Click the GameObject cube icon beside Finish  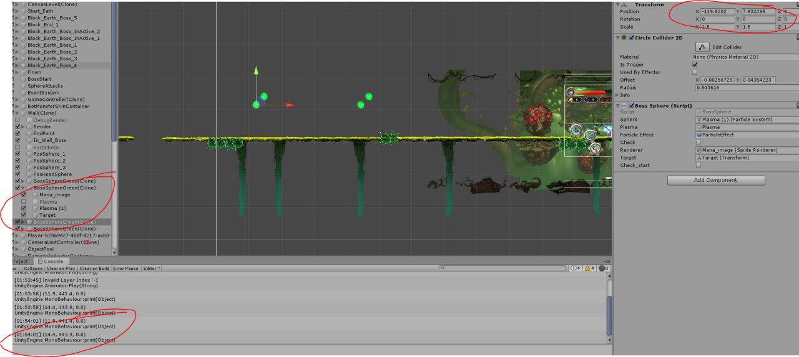click(23, 72)
